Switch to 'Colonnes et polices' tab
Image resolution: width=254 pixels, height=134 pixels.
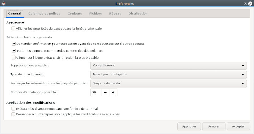pyautogui.click(x=44, y=14)
